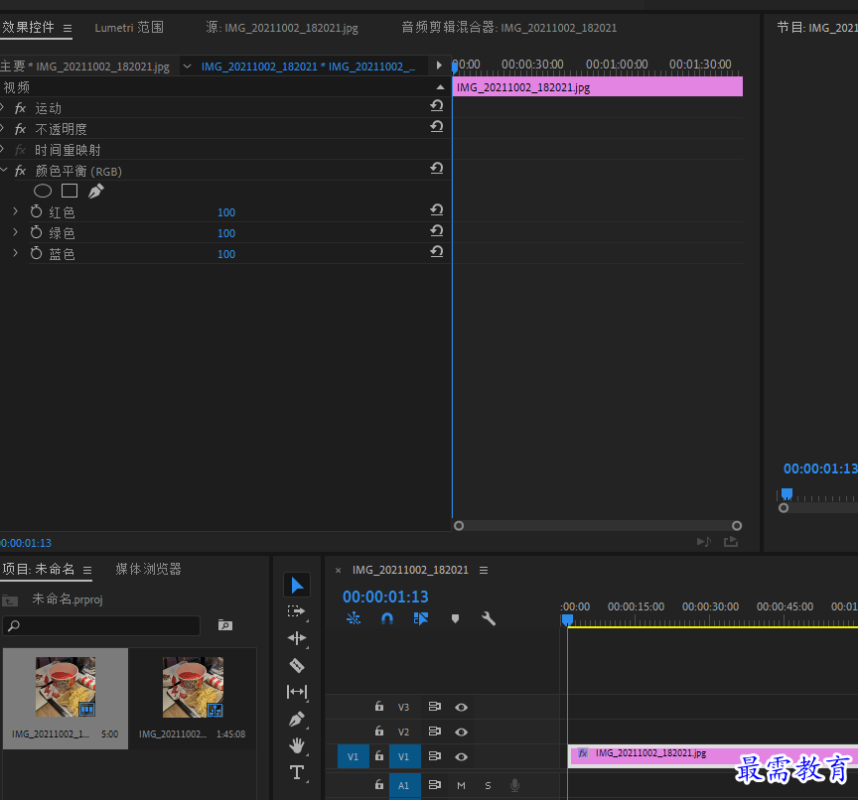Select the Hand tool
This screenshot has height=800, width=858.
(x=297, y=745)
